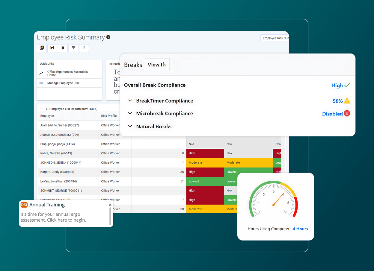The image size is (374, 271).
Task: Open the three-dot More options icon
Action: [x=84, y=48]
